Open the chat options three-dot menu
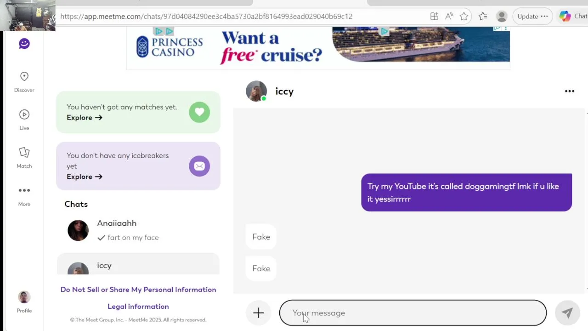 [x=570, y=91]
